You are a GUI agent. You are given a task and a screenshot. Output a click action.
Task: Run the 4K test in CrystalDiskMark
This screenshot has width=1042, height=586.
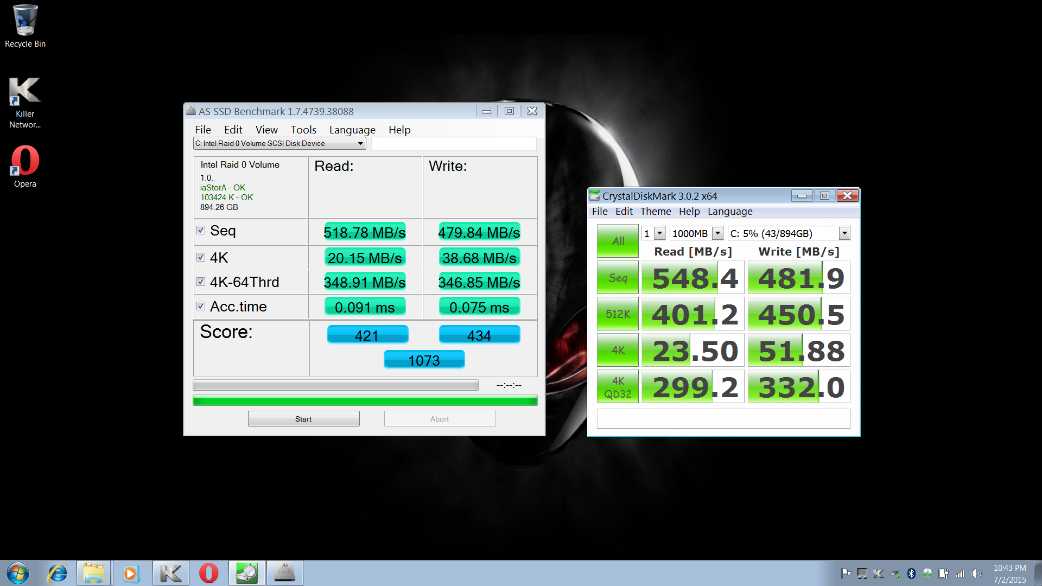[618, 351]
